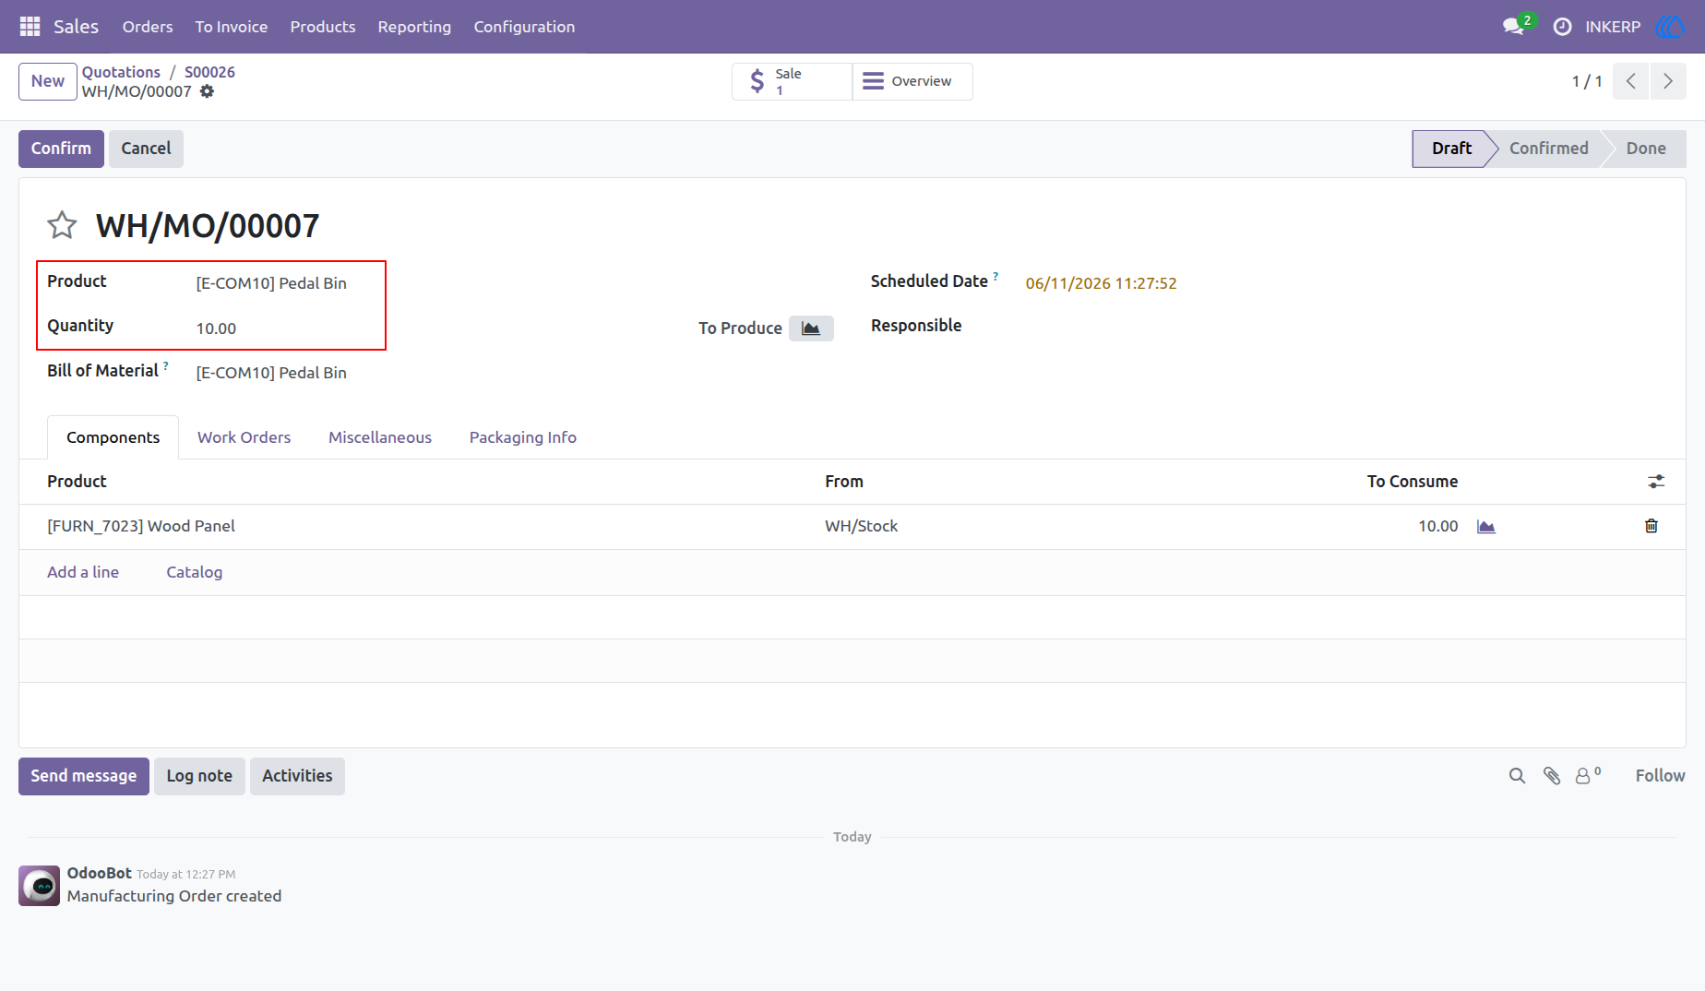Show followers list icon
The image size is (1705, 991).
click(x=1588, y=775)
